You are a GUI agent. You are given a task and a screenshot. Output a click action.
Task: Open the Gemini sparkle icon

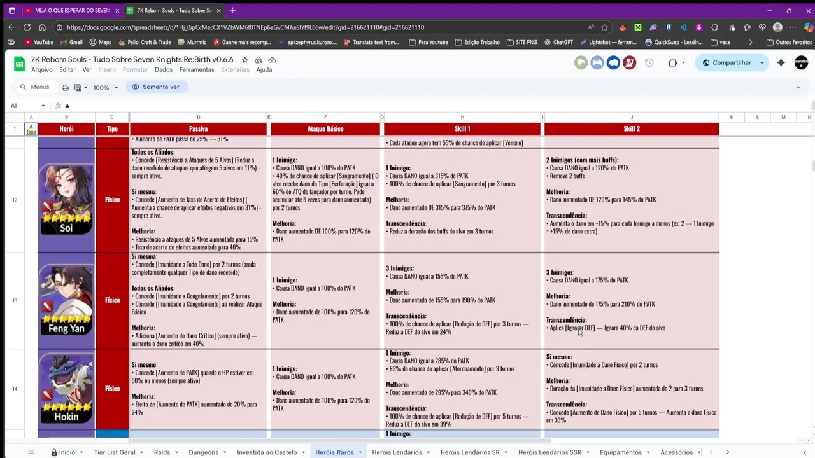coord(781,62)
